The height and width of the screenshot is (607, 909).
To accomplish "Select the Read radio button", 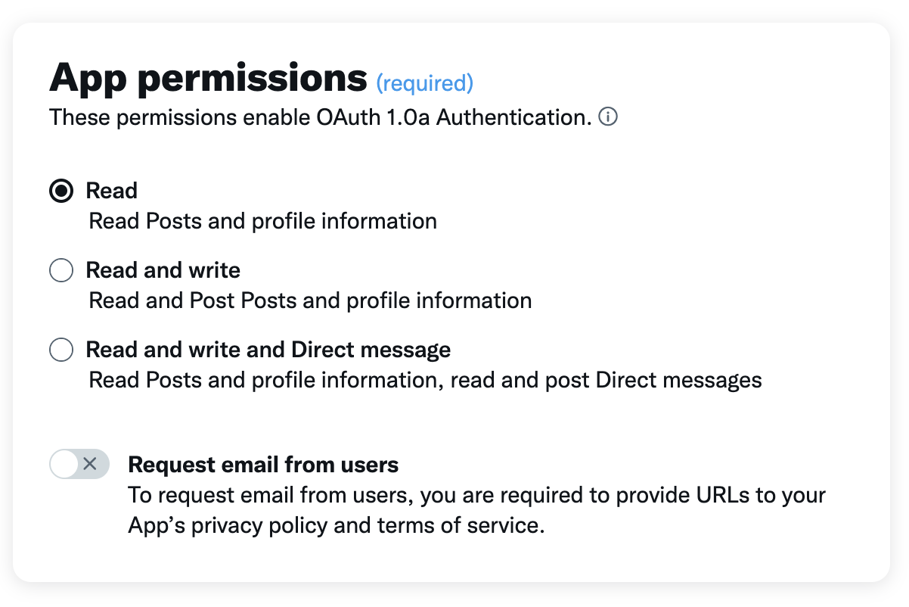I will coord(61,191).
